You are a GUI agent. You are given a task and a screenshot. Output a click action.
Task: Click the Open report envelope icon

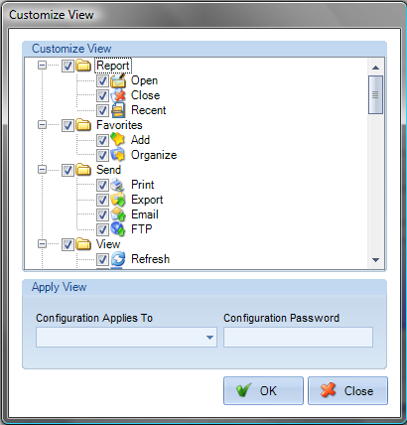pos(118,80)
